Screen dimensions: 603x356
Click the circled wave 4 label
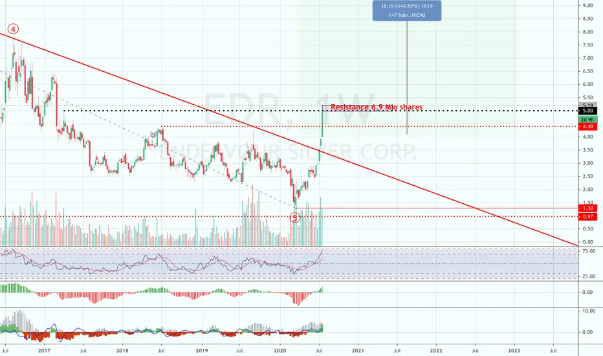(13, 29)
